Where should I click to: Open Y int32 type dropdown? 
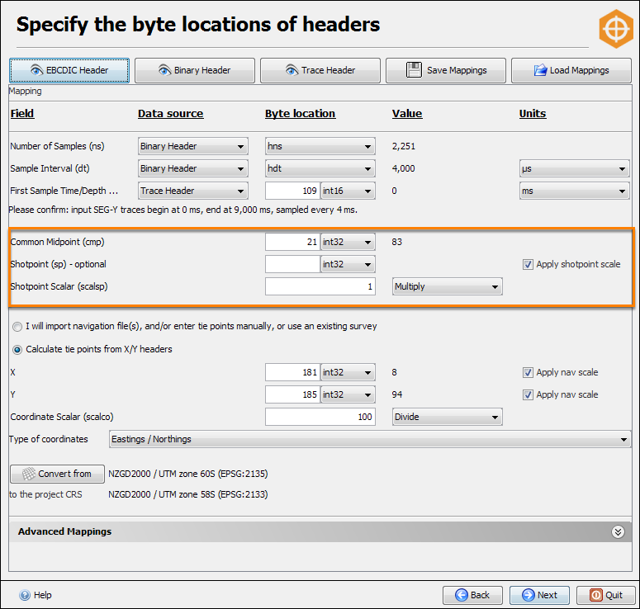point(348,394)
